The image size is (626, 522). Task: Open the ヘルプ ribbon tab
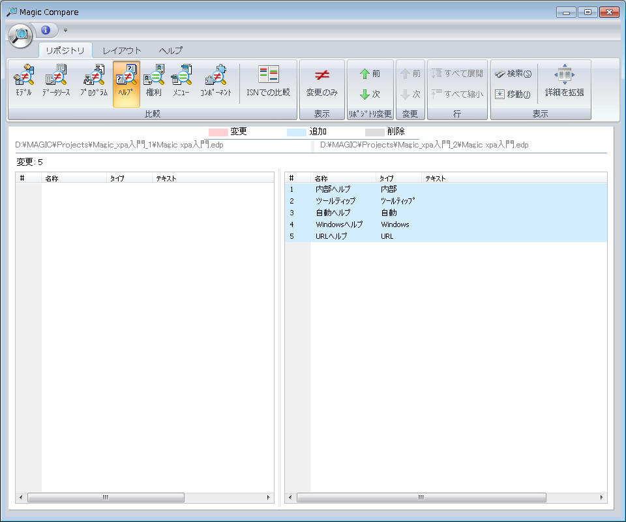tap(170, 51)
